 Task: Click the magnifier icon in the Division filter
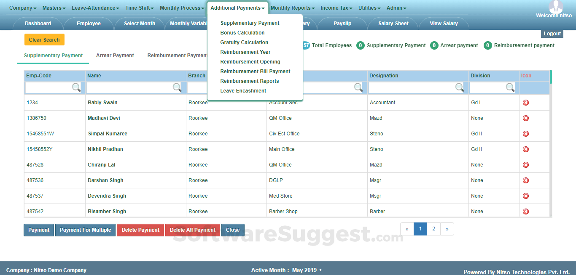coord(510,87)
